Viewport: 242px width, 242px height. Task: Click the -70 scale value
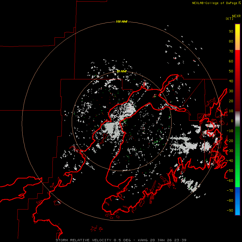coord(230,191)
